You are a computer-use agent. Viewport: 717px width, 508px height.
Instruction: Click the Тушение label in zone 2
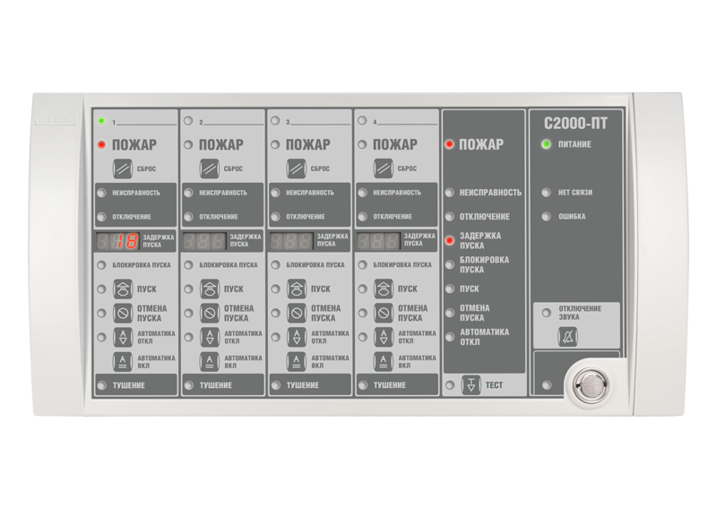(x=215, y=385)
